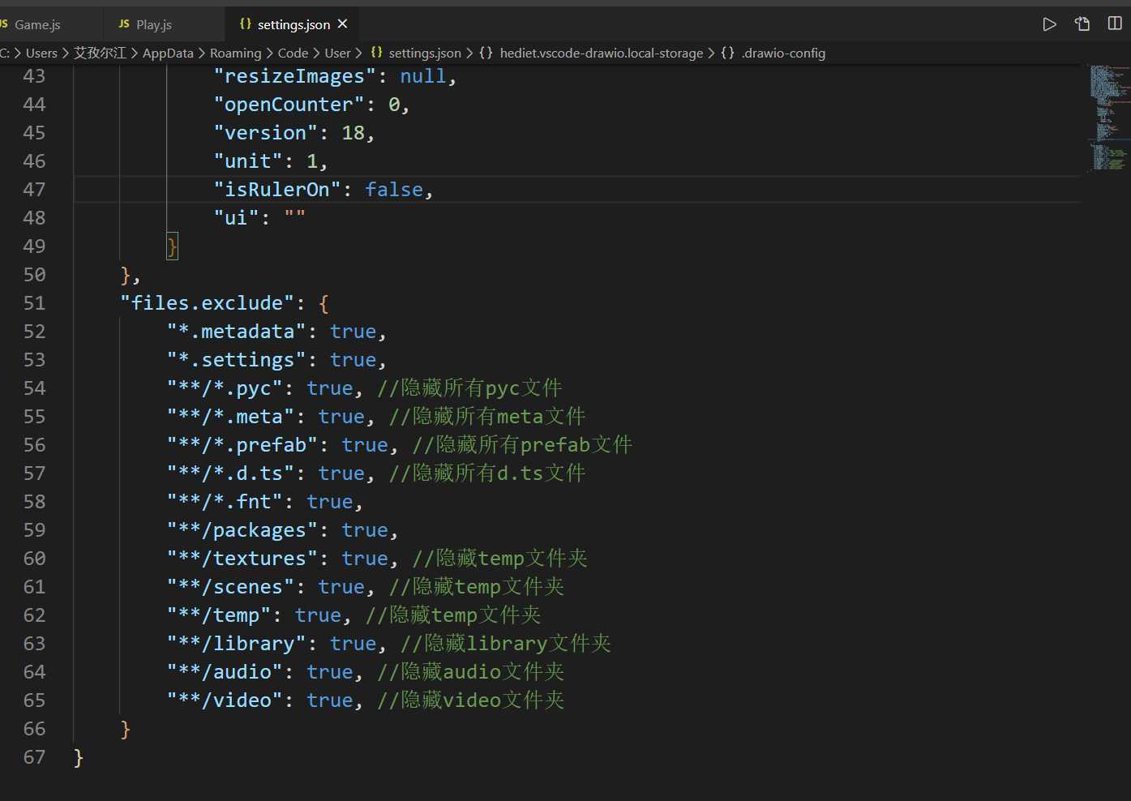Viewport: 1131px width, 801px height.
Task: Open the .drawio-config breadcrumb symbol
Action: [773, 53]
